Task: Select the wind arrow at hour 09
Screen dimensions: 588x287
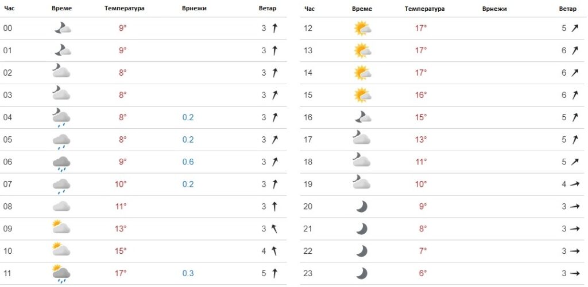Action: 274,229
